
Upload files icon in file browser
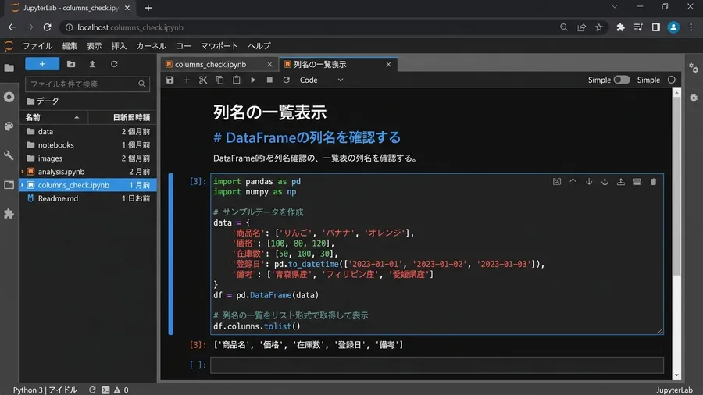(92, 64)
